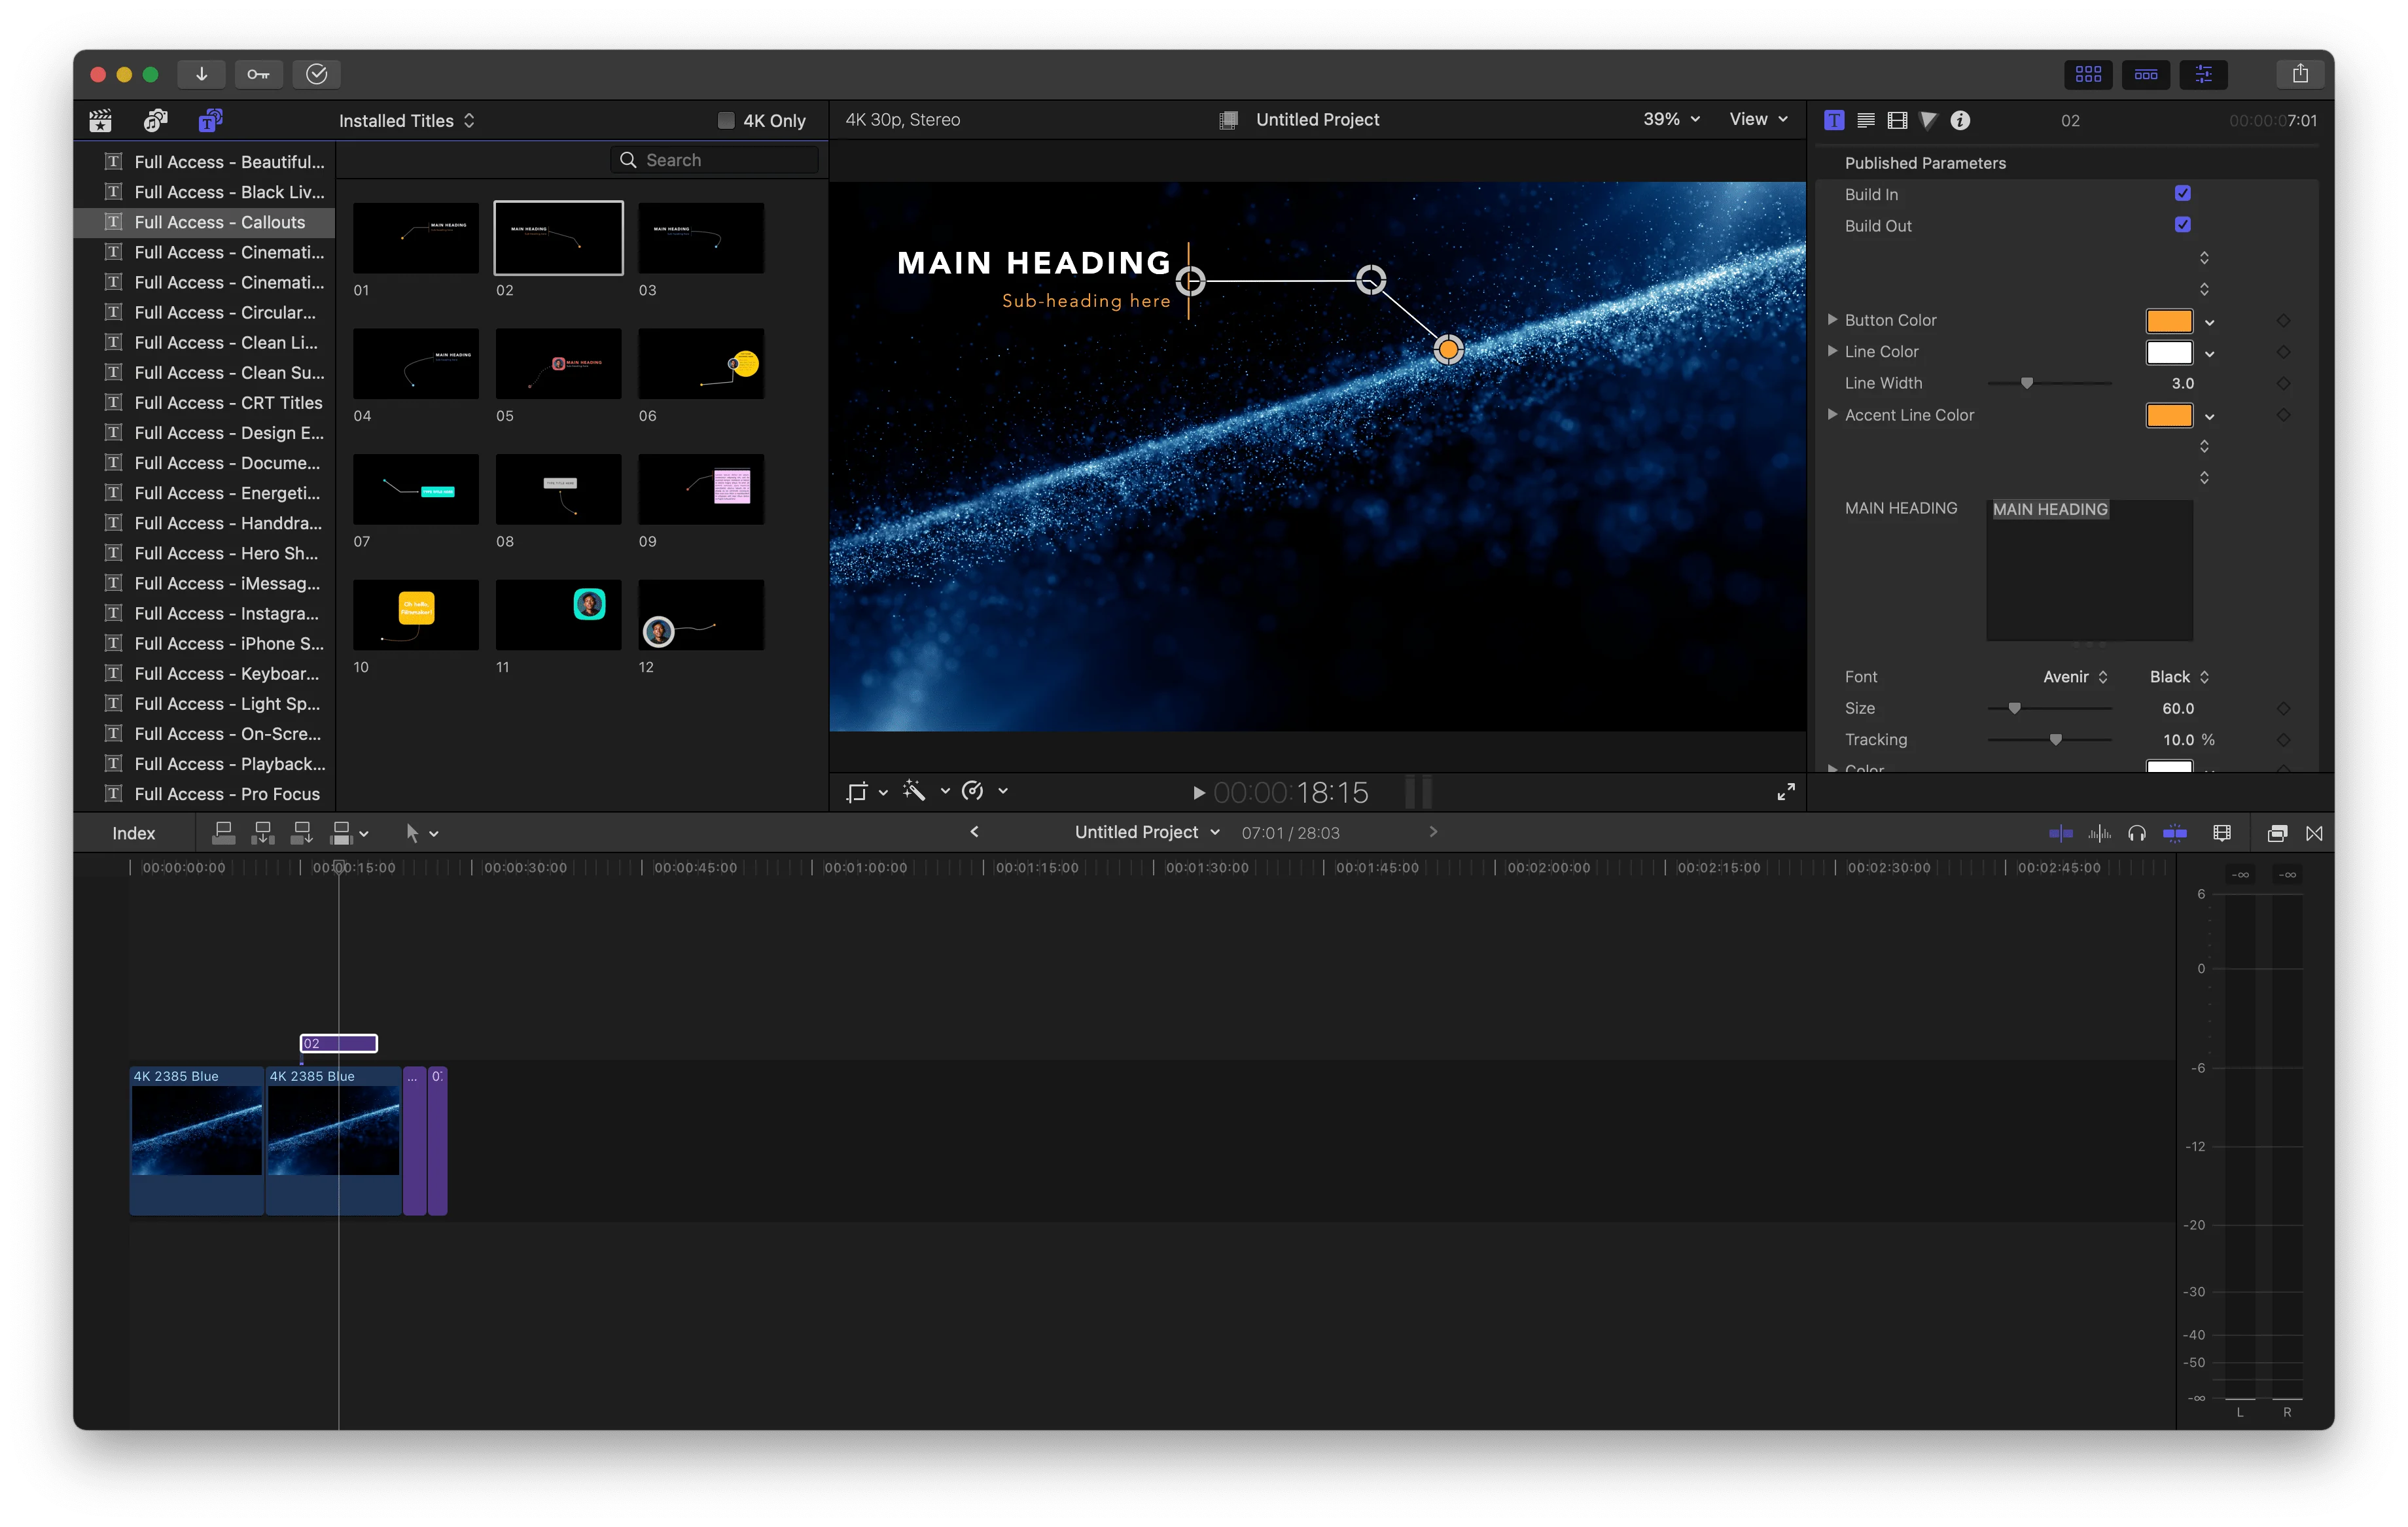This screenshot has width=2408, height=1527.
Task: Click the Enhancements magic wand icon
Action: pos(914,791)
